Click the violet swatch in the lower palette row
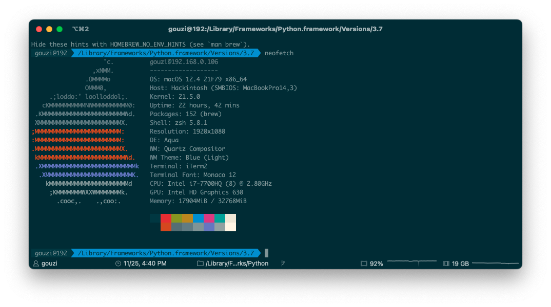Image resolution: width=551 pixels, height=307 pixels. (209, 227)
